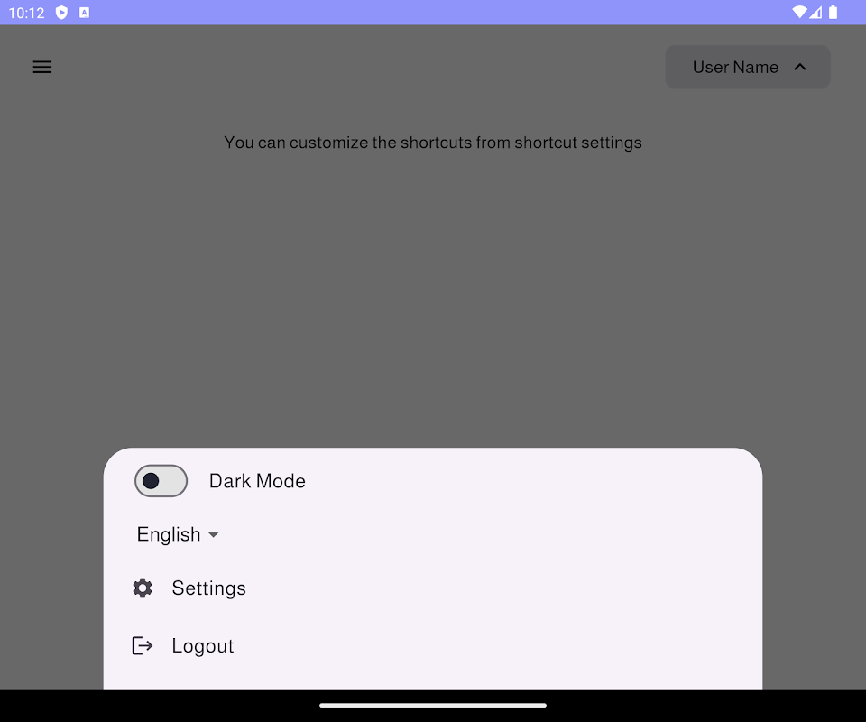Click the Dark Mode label
This screenshot has height=722, width=866.
coord(257,481)
